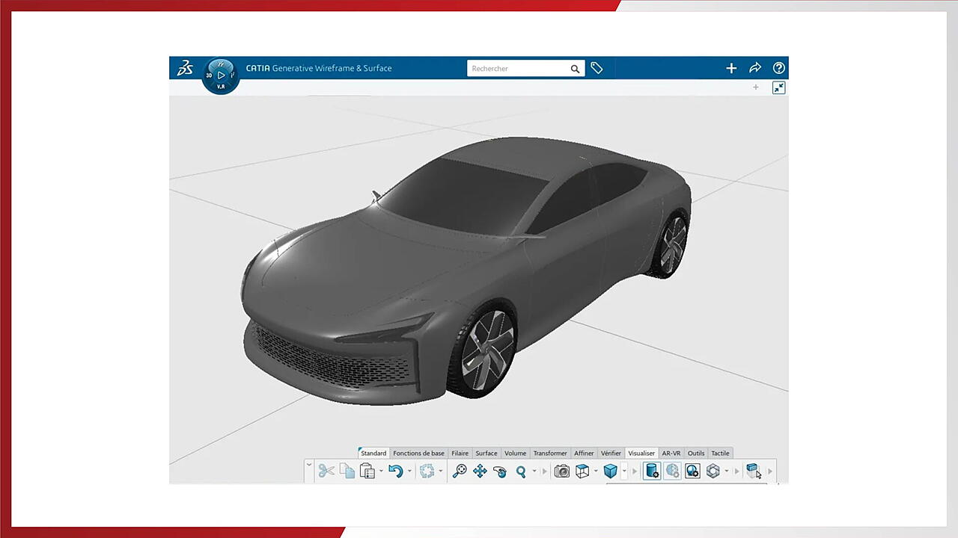Click the wireframe cube view icon
Image resolution: width=958 pixels, height=538 pixels.
tap(582, 471)
